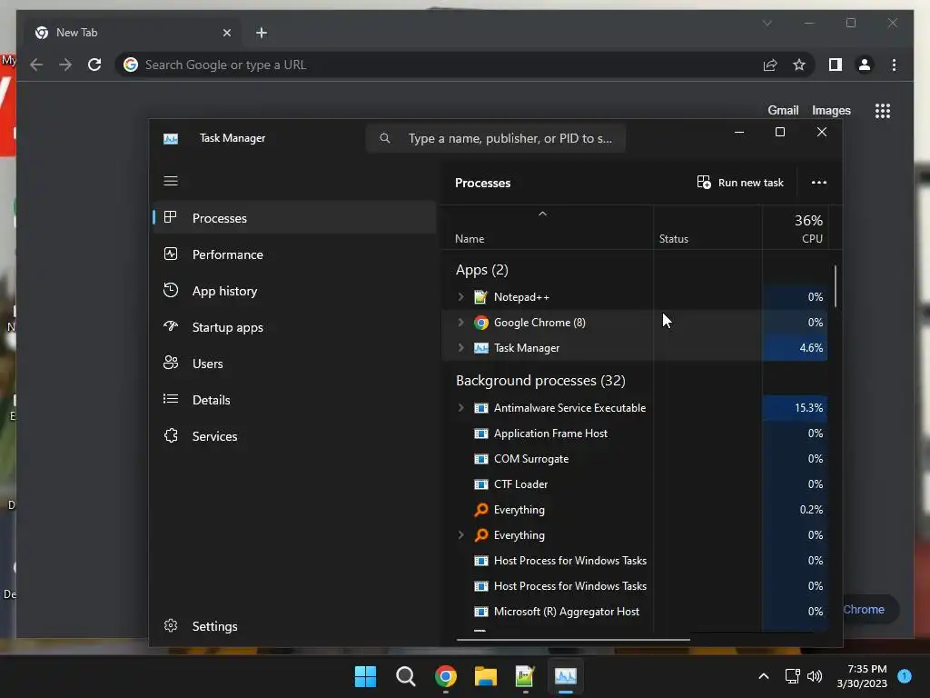Click Run new task button
930x698 pixels.
(x=740, y=182)
